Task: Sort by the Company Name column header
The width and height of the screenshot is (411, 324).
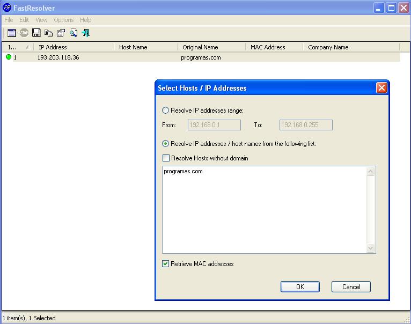Action: [351, 47]
